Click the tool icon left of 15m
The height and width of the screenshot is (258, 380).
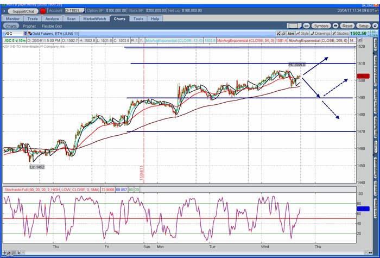point(283,34)
